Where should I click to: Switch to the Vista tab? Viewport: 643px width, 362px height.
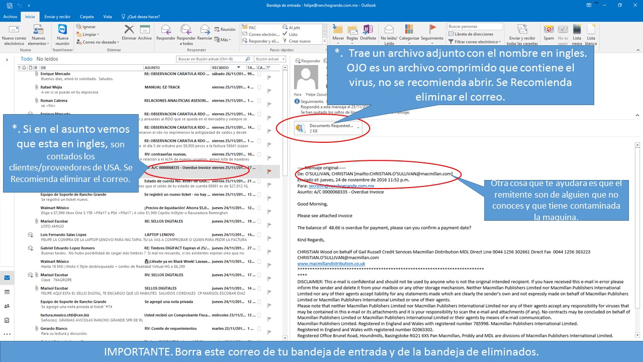(x=108, y=17)
